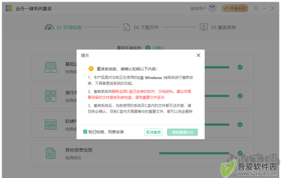Click first row's green check mark
Viewport: 281px width, 178px height.
[x=240, y=67]
